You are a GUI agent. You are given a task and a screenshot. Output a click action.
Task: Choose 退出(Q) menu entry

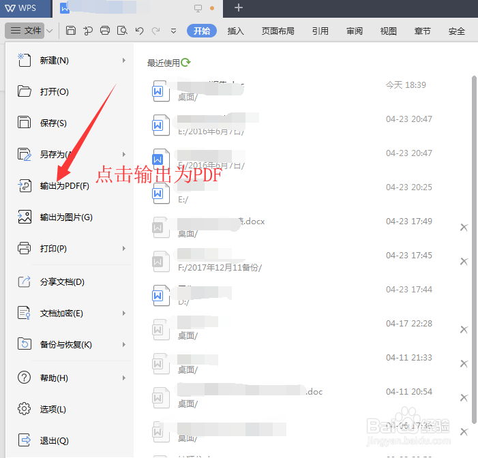[70, 440]
